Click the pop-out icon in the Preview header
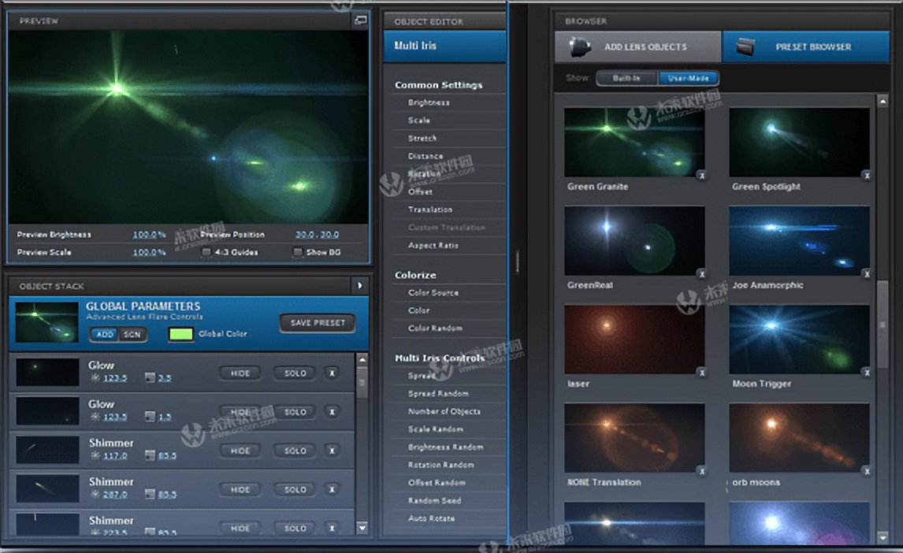903x553 pixels. 360,20
